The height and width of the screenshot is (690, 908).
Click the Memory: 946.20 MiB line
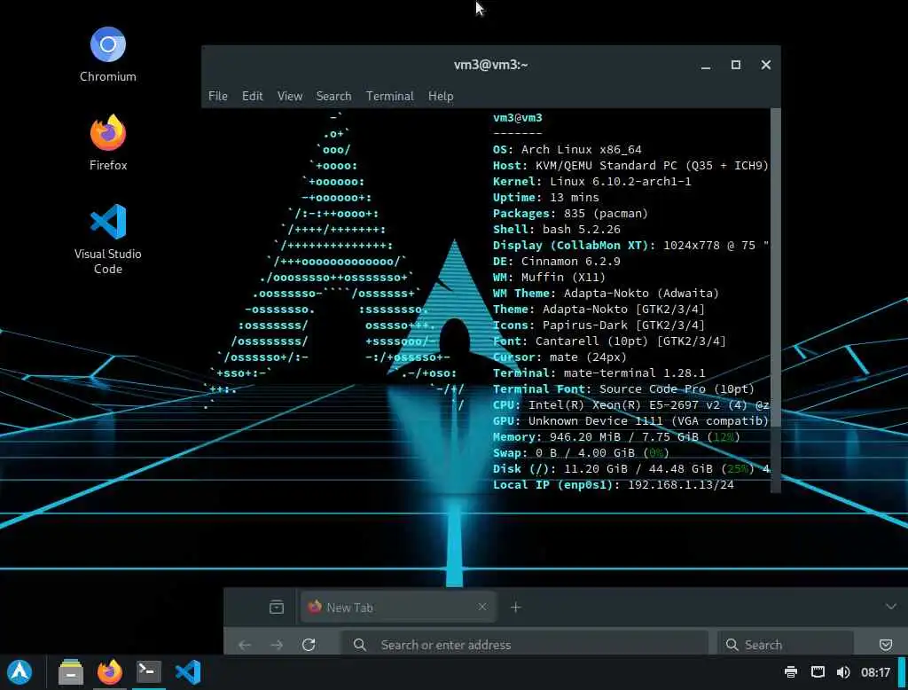pos(616,437)
